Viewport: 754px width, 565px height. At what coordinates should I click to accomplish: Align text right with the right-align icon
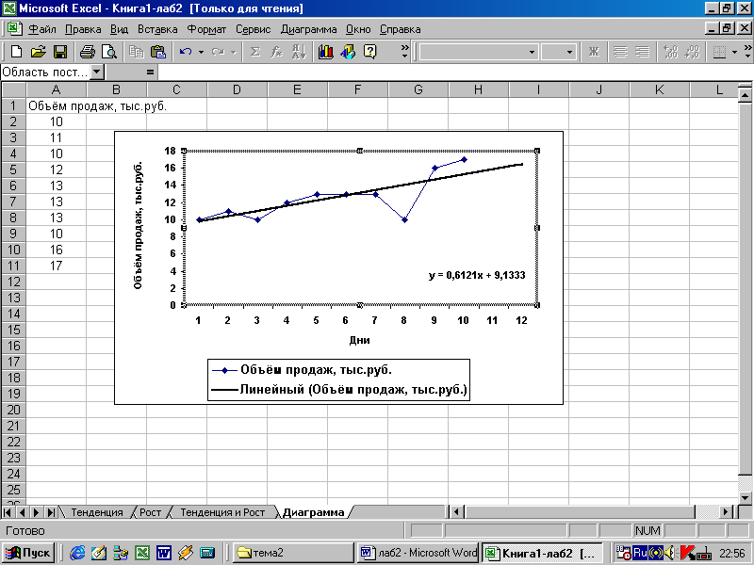pyautogui.click(x=642, y=52)
